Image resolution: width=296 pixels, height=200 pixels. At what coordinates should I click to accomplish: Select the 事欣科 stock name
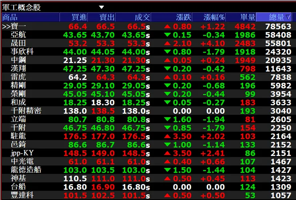pyautogui.click(x=22, y=52)
